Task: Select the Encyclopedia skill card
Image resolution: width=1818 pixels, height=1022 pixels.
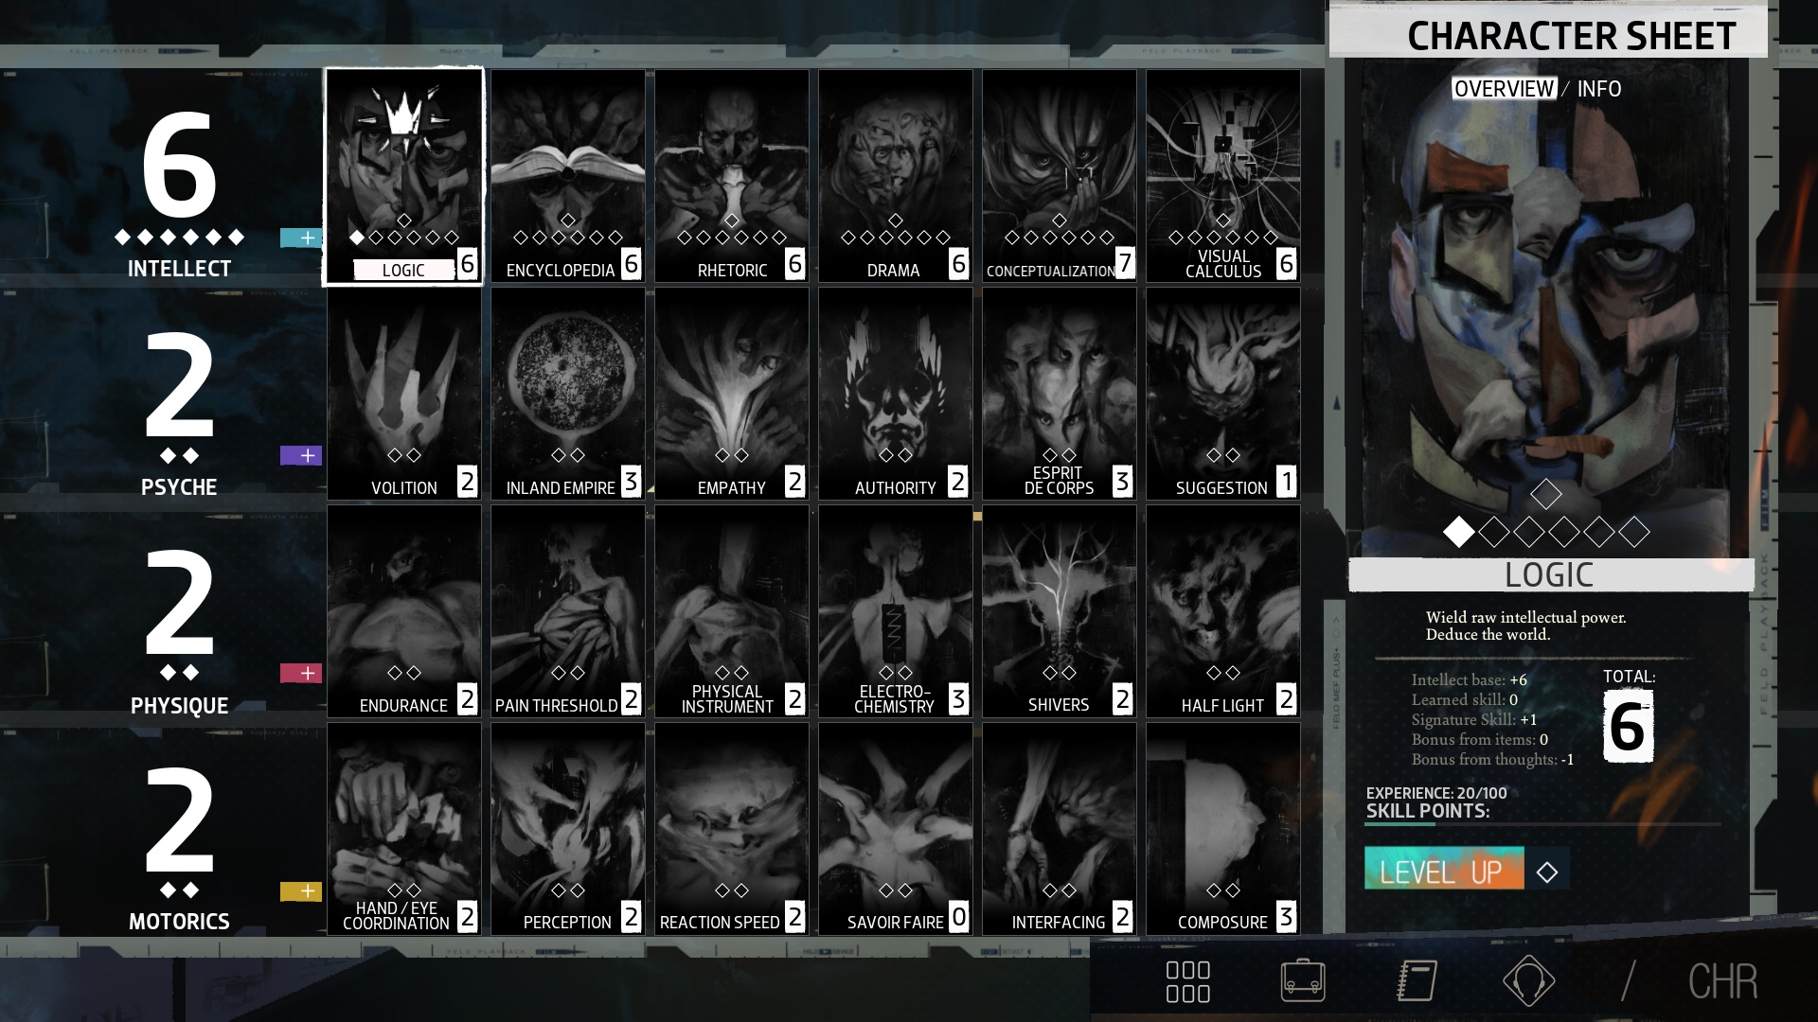Action: pyautogui.click(x=568, y=175)
